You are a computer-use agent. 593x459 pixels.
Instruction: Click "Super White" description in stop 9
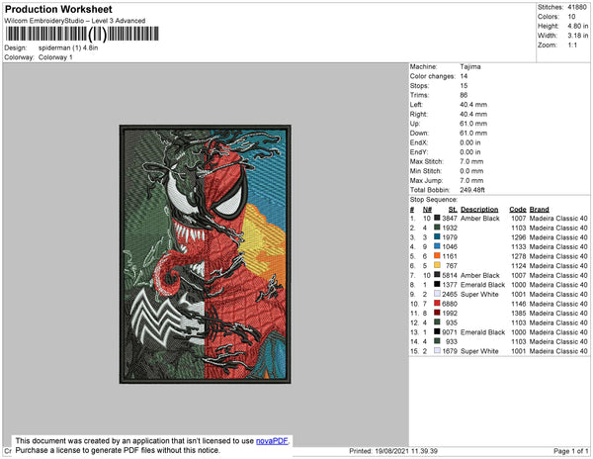pos(479,294)
